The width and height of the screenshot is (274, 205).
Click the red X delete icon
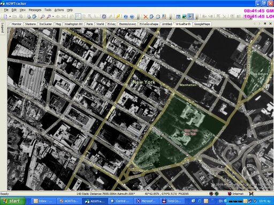tap(146, 17)
